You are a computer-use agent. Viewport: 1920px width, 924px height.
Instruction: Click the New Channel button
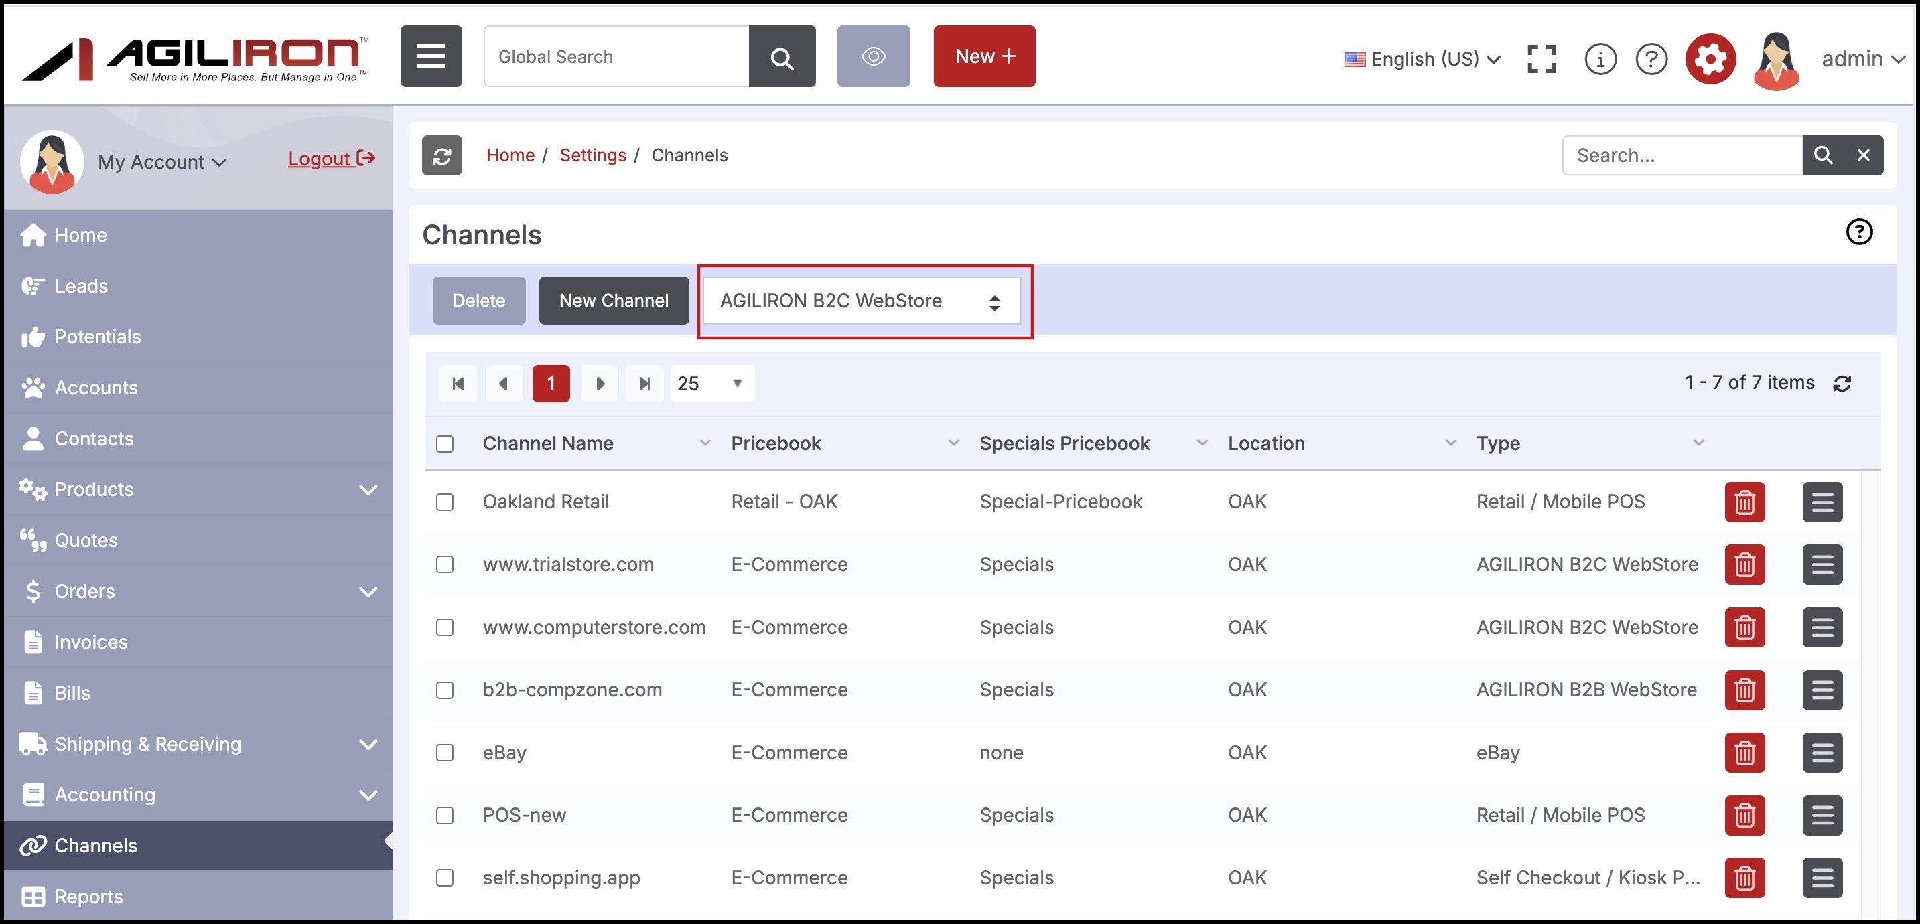[614, 300]
